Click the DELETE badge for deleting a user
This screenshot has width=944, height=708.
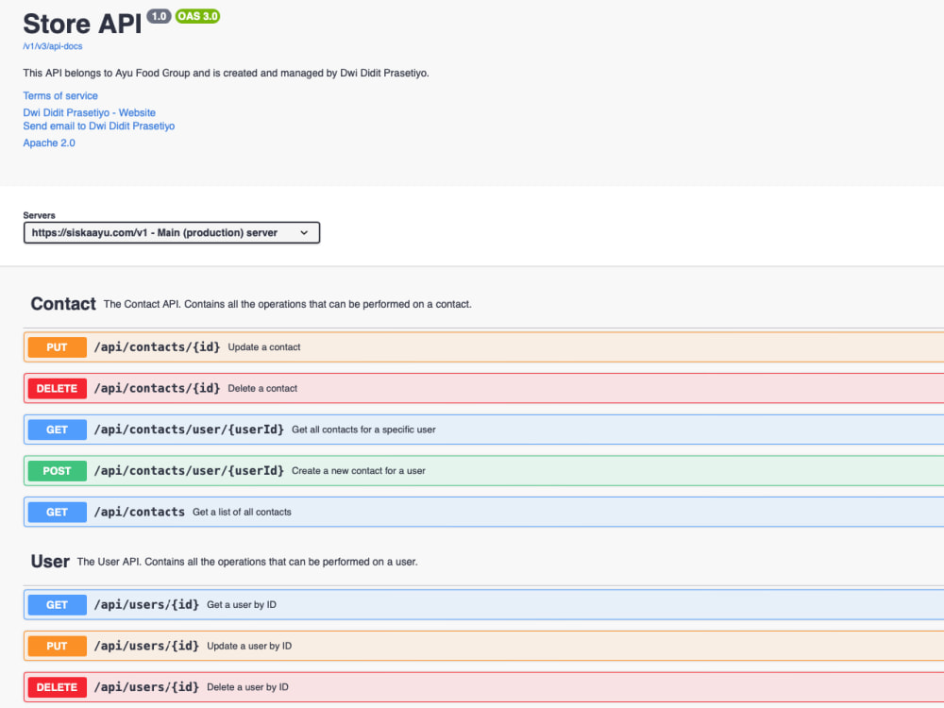pos(56,686)
